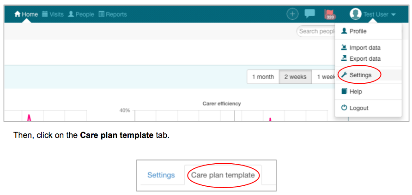This screenshot has width=412, height=195.
Task: Open the chat messages bubble icon
Action: pos(309,14)
